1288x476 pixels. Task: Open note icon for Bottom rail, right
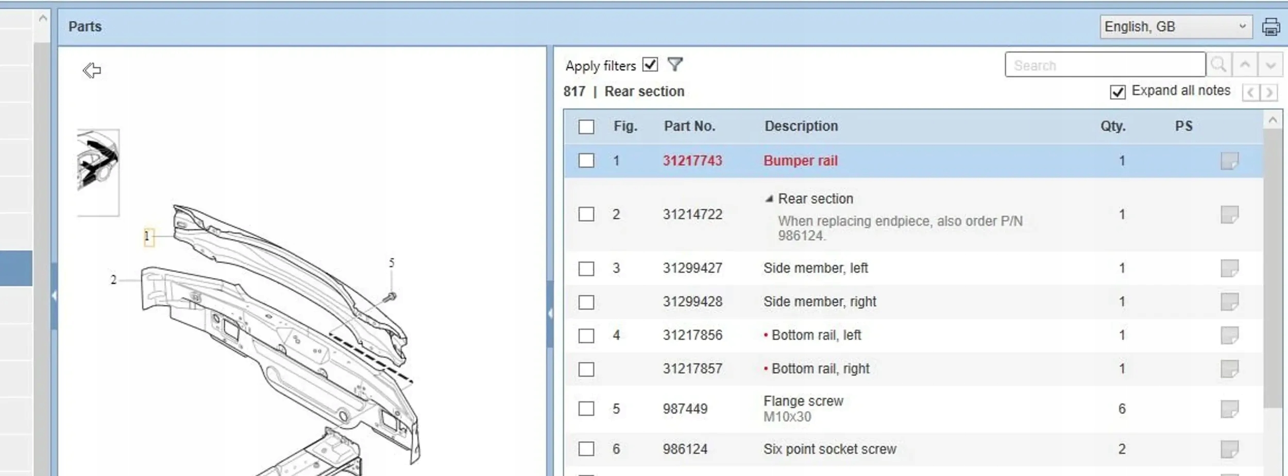[x=1230, y=369]
